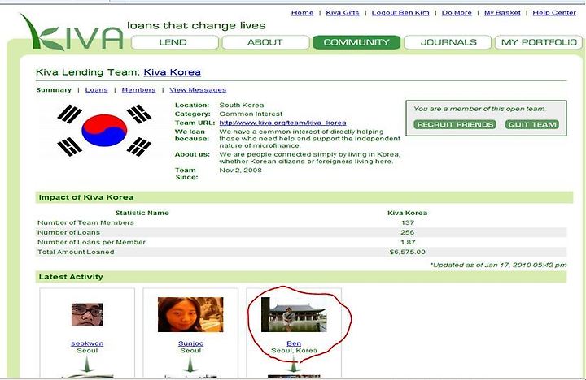Click Logout Ben Kim link

click(x=400, y=13)
